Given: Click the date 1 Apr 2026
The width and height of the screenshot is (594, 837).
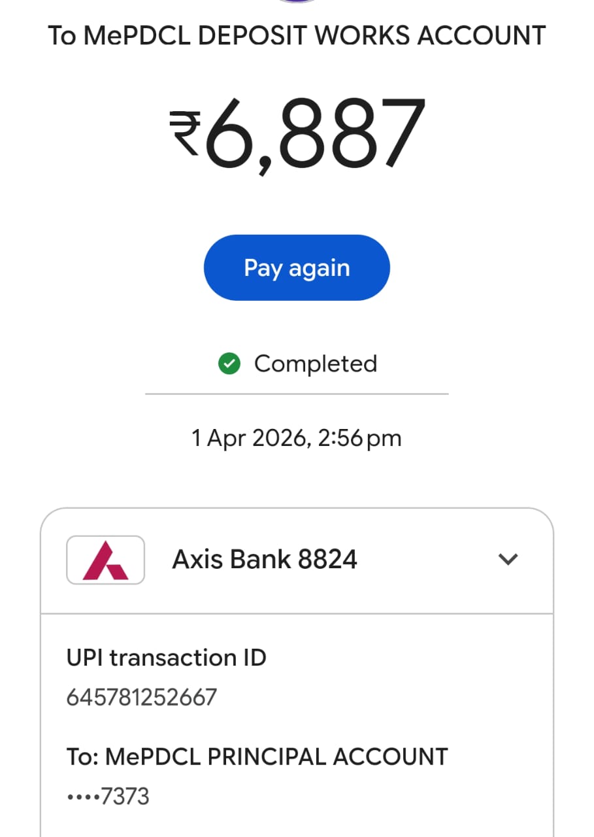Looking at the screenshot, I should [248, 438].
